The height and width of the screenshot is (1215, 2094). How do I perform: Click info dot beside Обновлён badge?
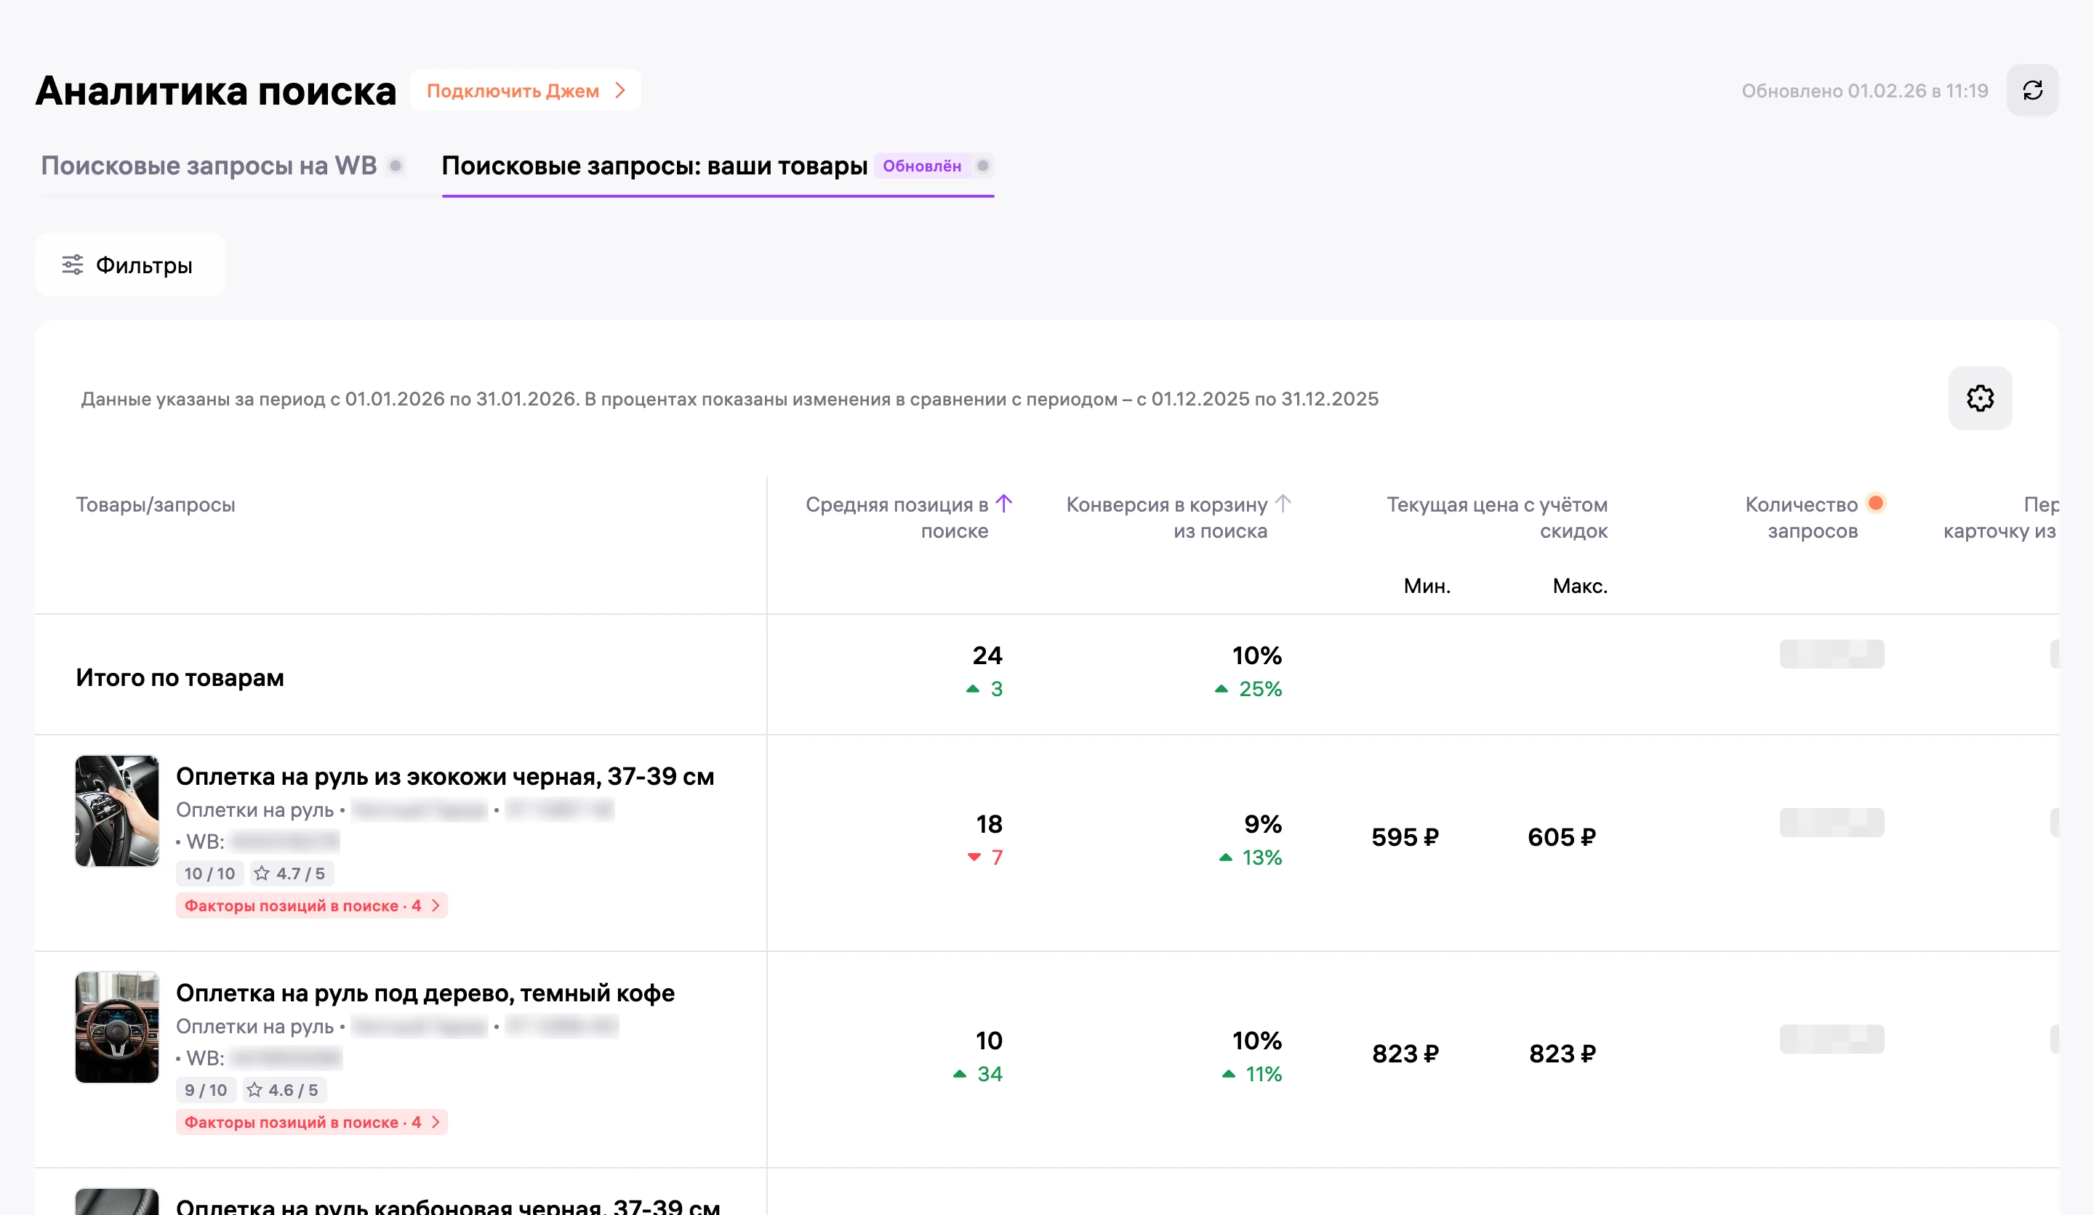(983, 166)
